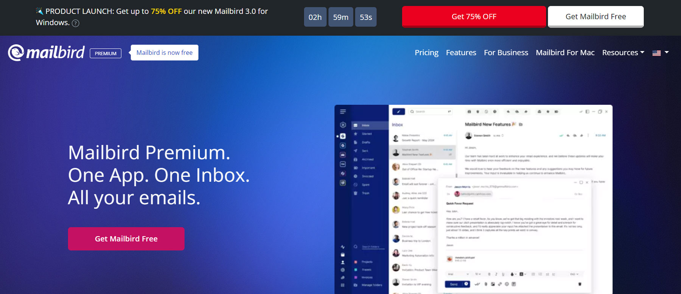Follow the Mailbird is now free link
Viewport: 681px width, 294px height.
coord(165,53)
